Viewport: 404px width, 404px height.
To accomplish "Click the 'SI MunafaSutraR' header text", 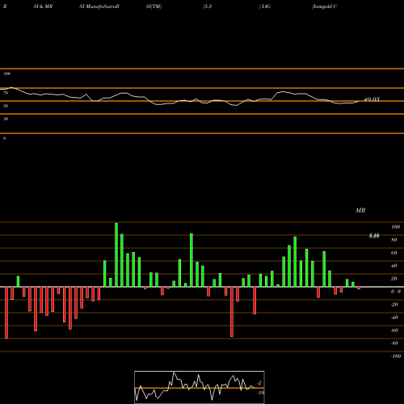I will point(99,6).
